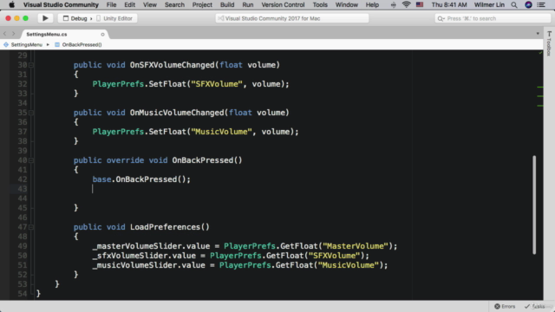Open the Apple menu
Viewport: 555px width, 312px height.
click(11, 4)
